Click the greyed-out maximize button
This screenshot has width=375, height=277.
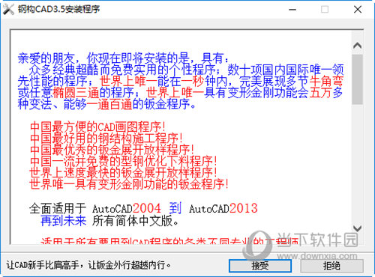pos(325,10)
